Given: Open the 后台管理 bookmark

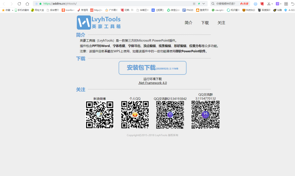Looking at the screenshot, I should [x=53, y=10].
